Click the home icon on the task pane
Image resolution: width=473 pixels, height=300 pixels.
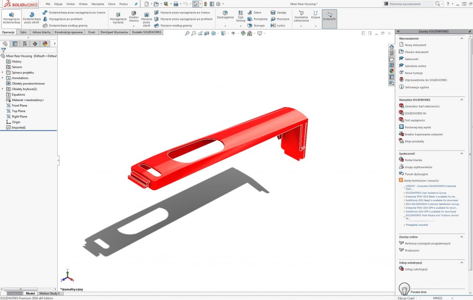pyautogui.click(x=392, y=46)
